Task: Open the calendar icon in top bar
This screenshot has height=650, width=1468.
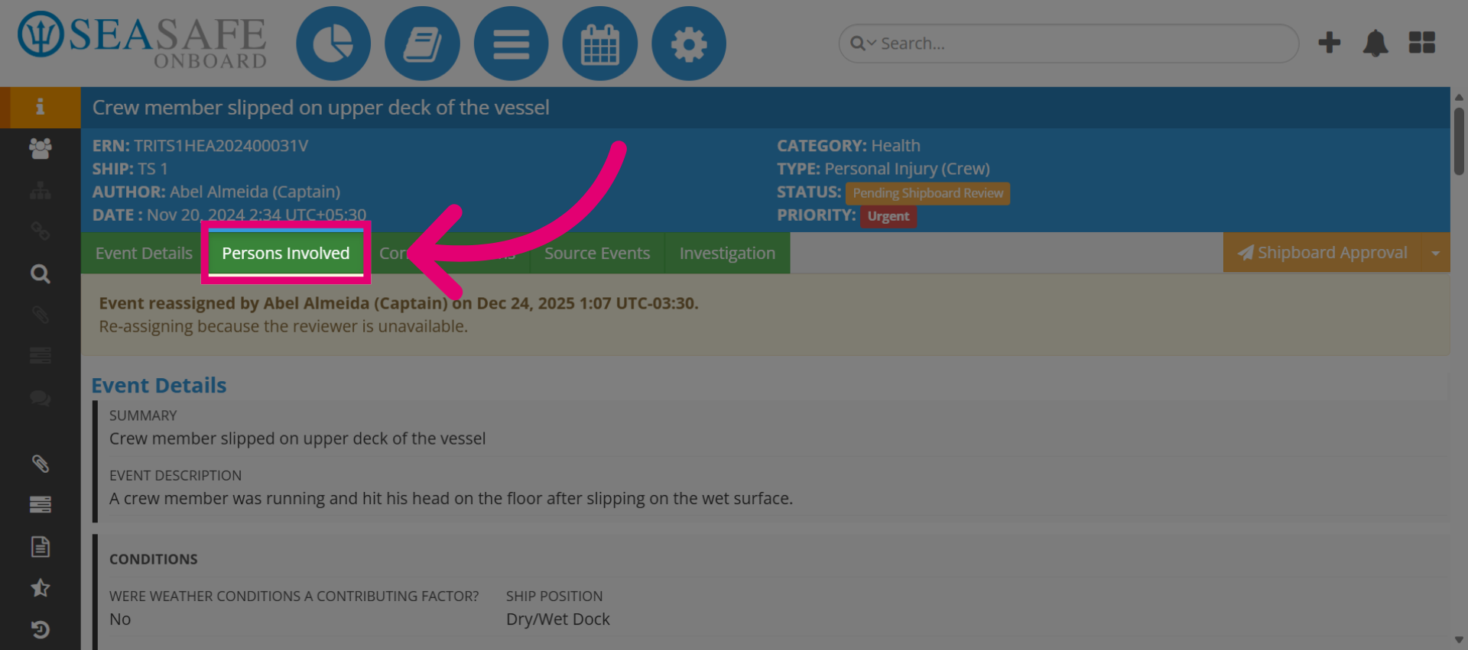Action: click(599, 44)
